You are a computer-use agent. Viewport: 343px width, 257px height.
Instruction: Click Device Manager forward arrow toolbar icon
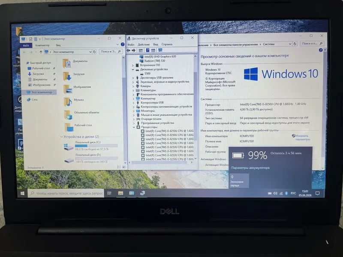(x=134, y=51)
